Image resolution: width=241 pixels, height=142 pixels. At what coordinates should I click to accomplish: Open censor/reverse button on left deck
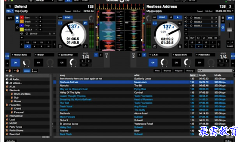click(60, 46)
